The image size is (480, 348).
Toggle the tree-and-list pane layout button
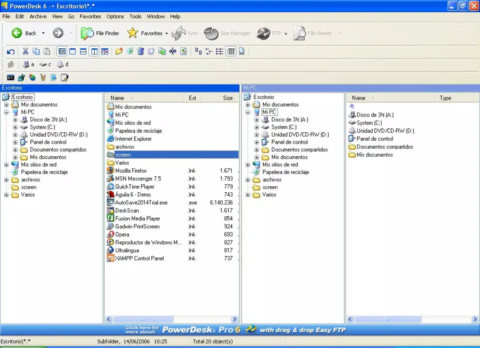pos(62,51)
